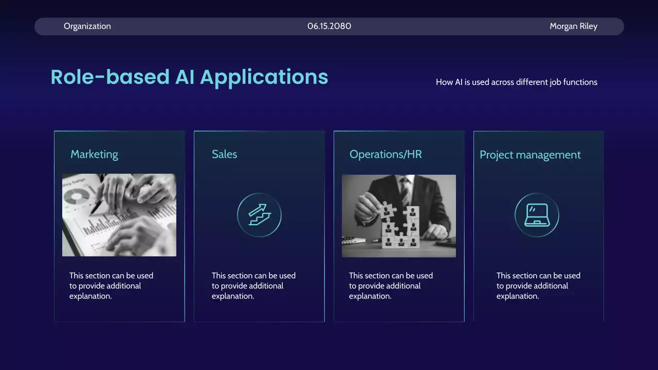Select the Sales card heading
Screen dimensions: 658x370
coord(224,154)
